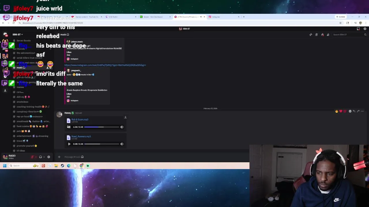
Task: Open the memes channel
Action: [20, 87]
